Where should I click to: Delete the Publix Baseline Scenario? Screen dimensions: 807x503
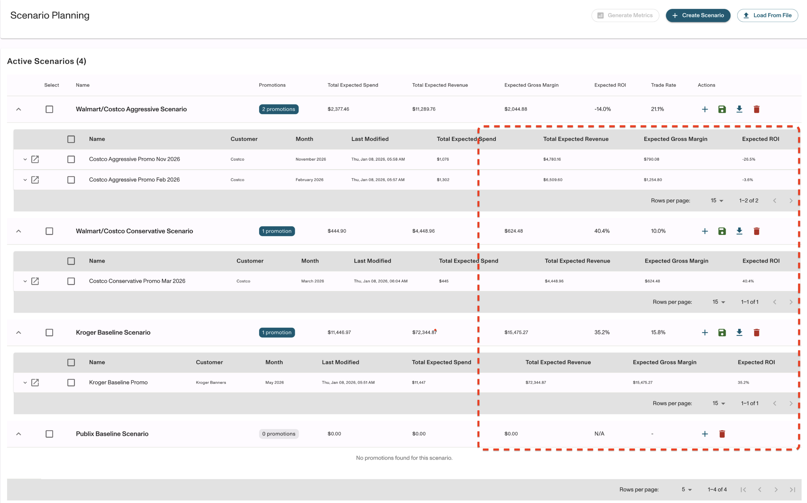click(x=722, y=434)
